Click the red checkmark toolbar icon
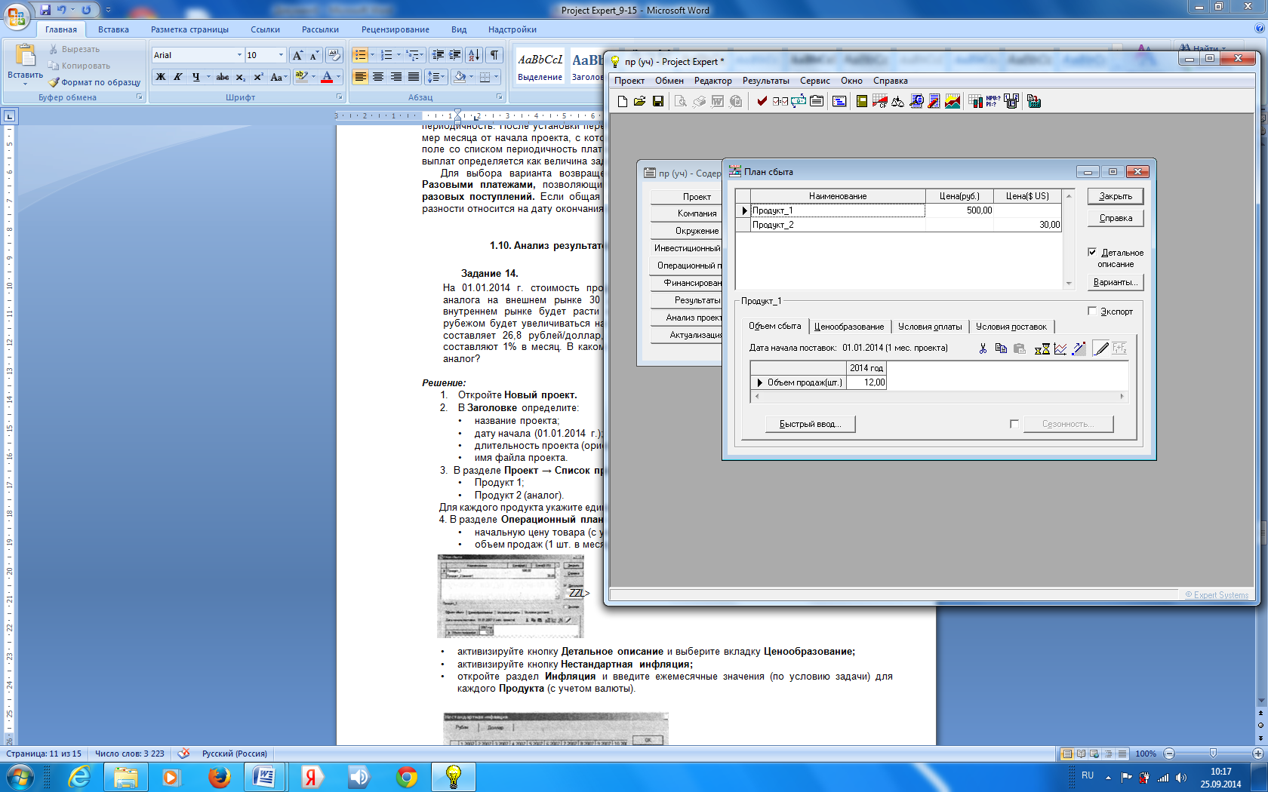The image size is (1268, 792). tap(762, 101)
